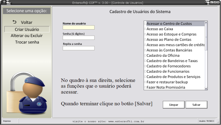Click the Repita a senha field

[78, 48]
